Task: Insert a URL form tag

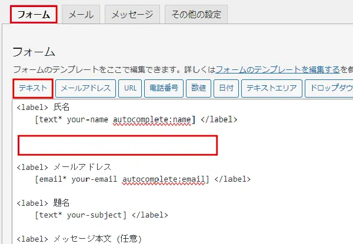Action: 130,88
